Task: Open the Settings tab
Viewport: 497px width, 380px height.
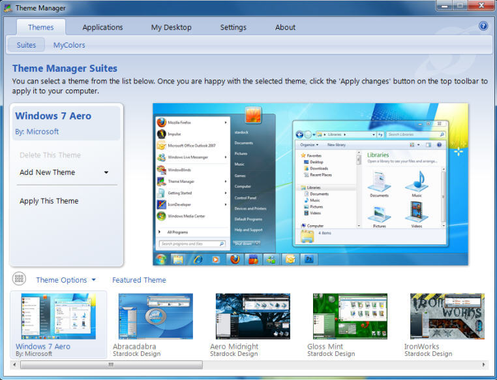Action: (x=233, y=27)
